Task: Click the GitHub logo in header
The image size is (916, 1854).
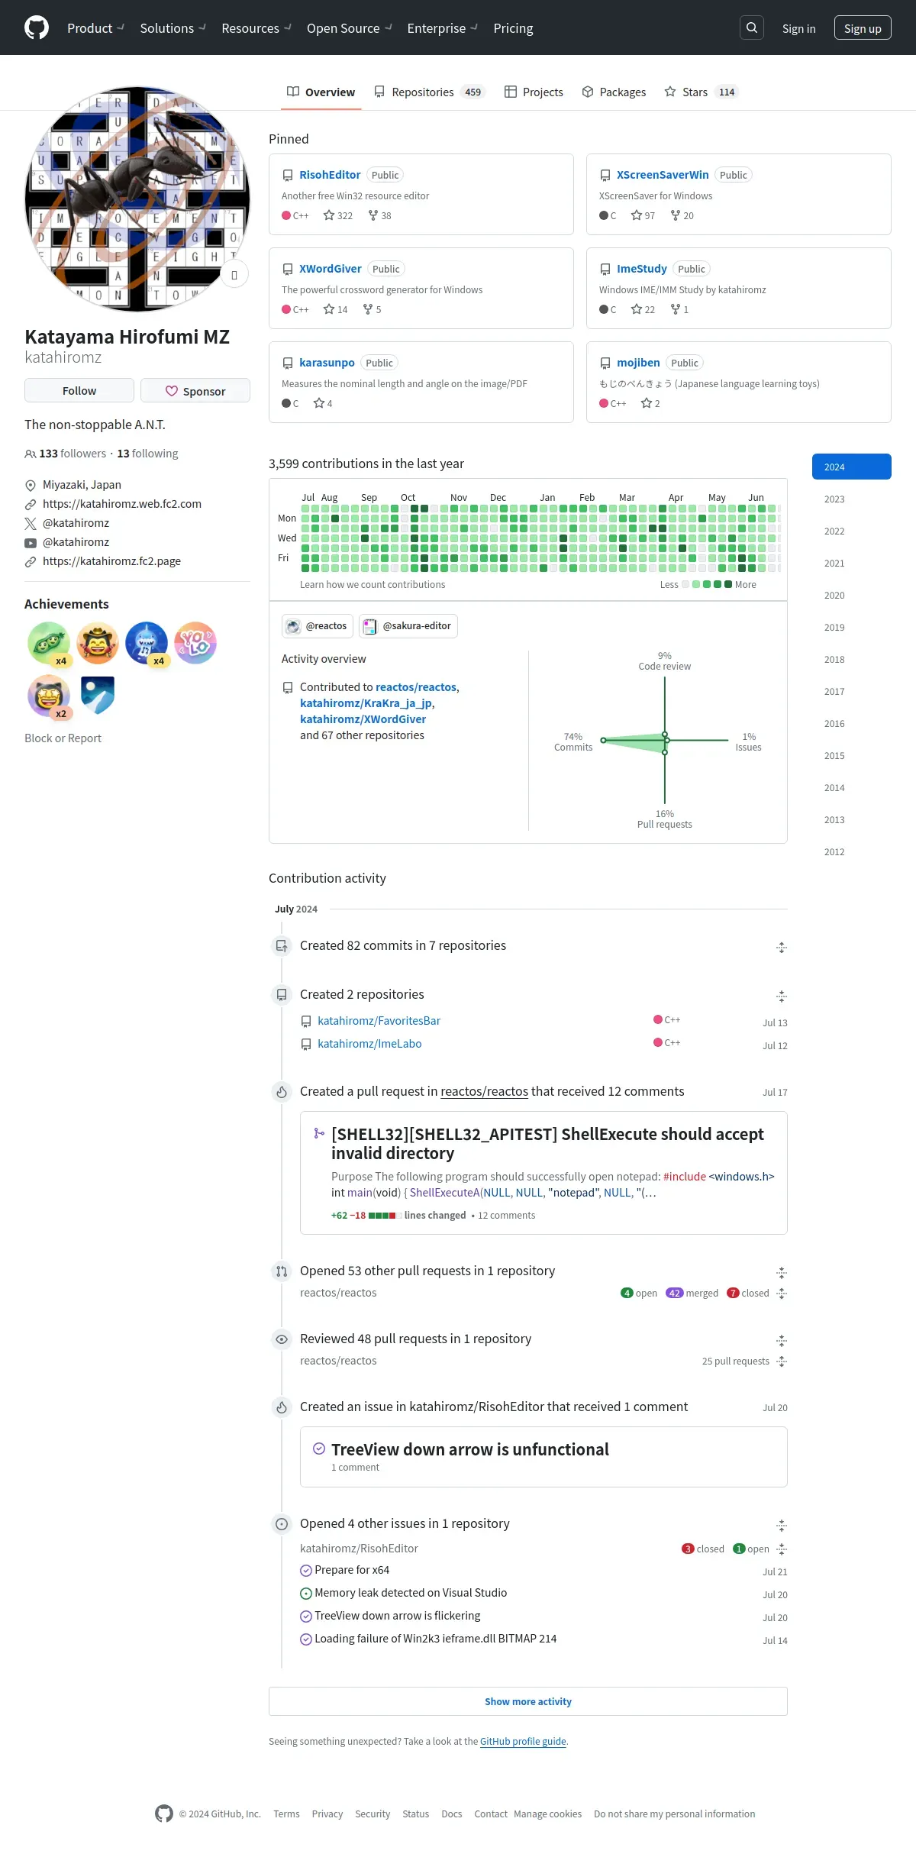Action: (37, 28)
